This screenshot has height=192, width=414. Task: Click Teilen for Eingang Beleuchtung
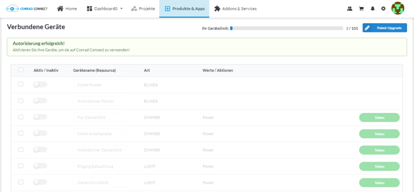point(379,167)
